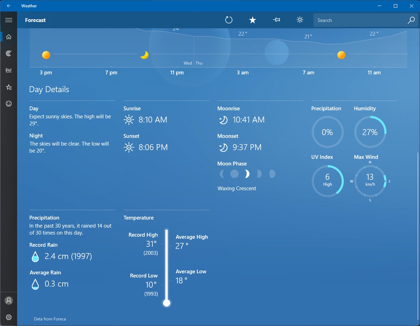Toggle favorite star for this location
420x326 pixels.
pos(252,20)
